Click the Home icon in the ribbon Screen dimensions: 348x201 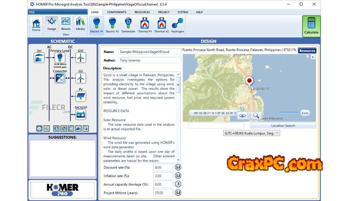36,25
